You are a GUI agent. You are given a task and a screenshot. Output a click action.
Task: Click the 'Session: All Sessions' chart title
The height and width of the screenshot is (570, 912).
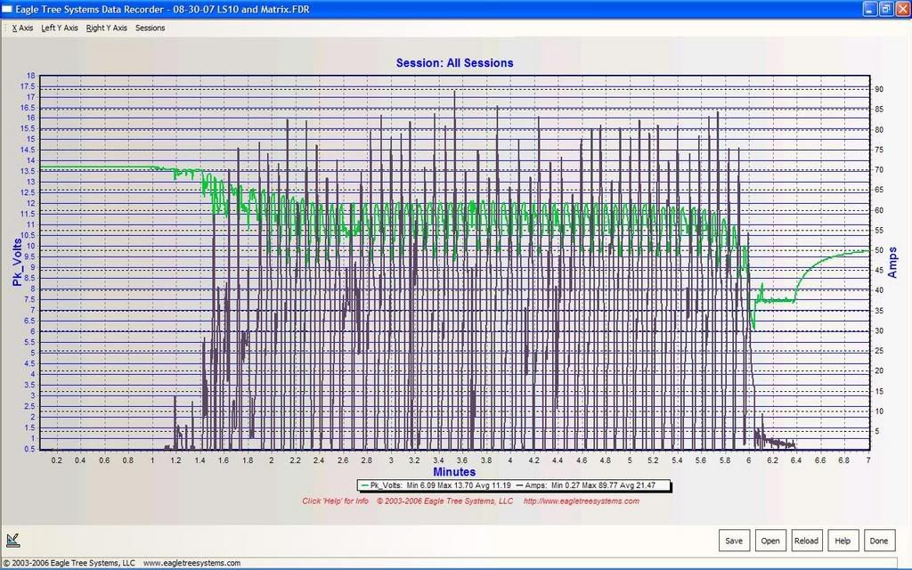[x=454, y=63]
